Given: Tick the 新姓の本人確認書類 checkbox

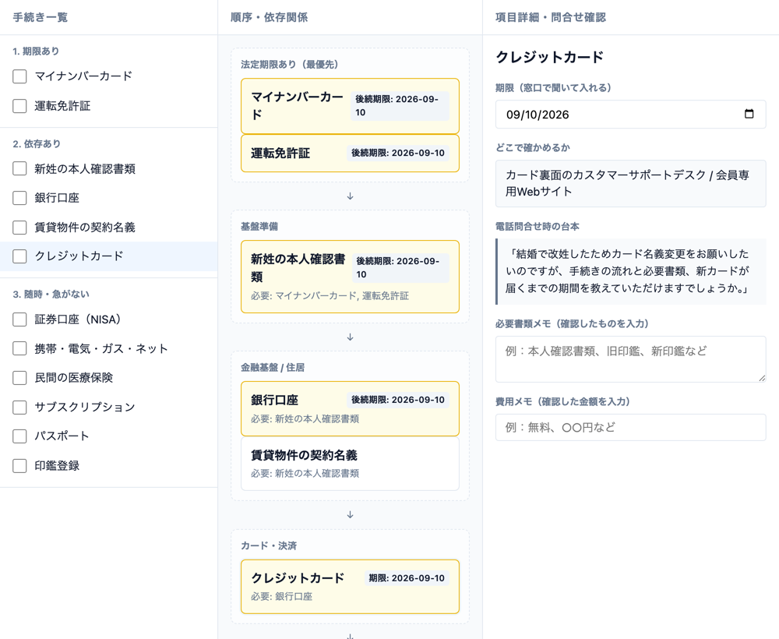Looking at the screenshot, I should coord(19,168).
